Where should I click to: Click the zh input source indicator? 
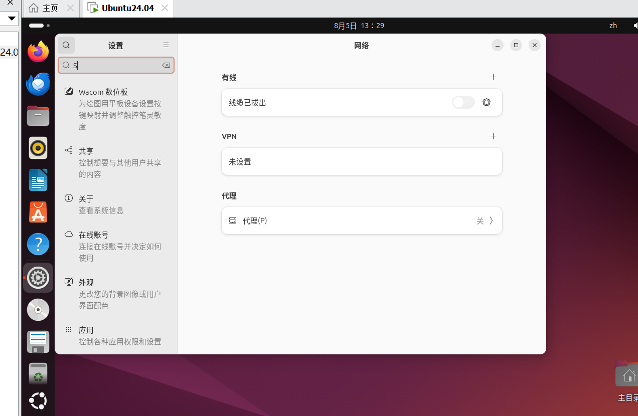pos(613,26)
